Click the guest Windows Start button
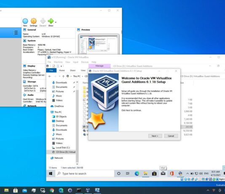The image size is (225, 194). (51, 173)
